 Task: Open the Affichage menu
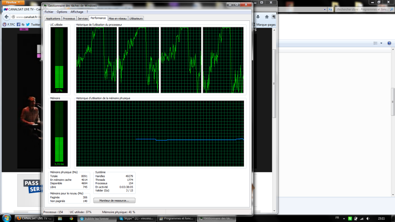coord(76,12)
